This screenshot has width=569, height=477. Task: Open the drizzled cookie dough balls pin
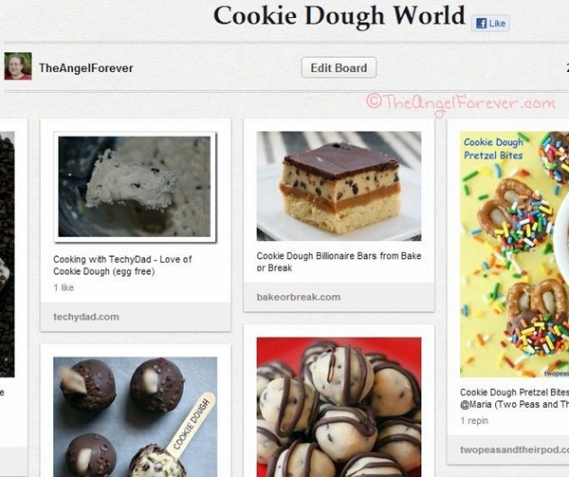339,407
